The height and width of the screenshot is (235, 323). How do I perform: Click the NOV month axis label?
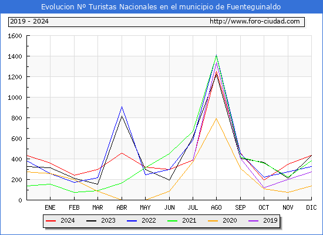click(288, 207)
